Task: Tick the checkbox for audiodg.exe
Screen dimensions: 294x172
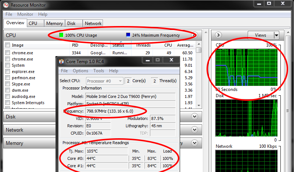Action: (7, 96)
